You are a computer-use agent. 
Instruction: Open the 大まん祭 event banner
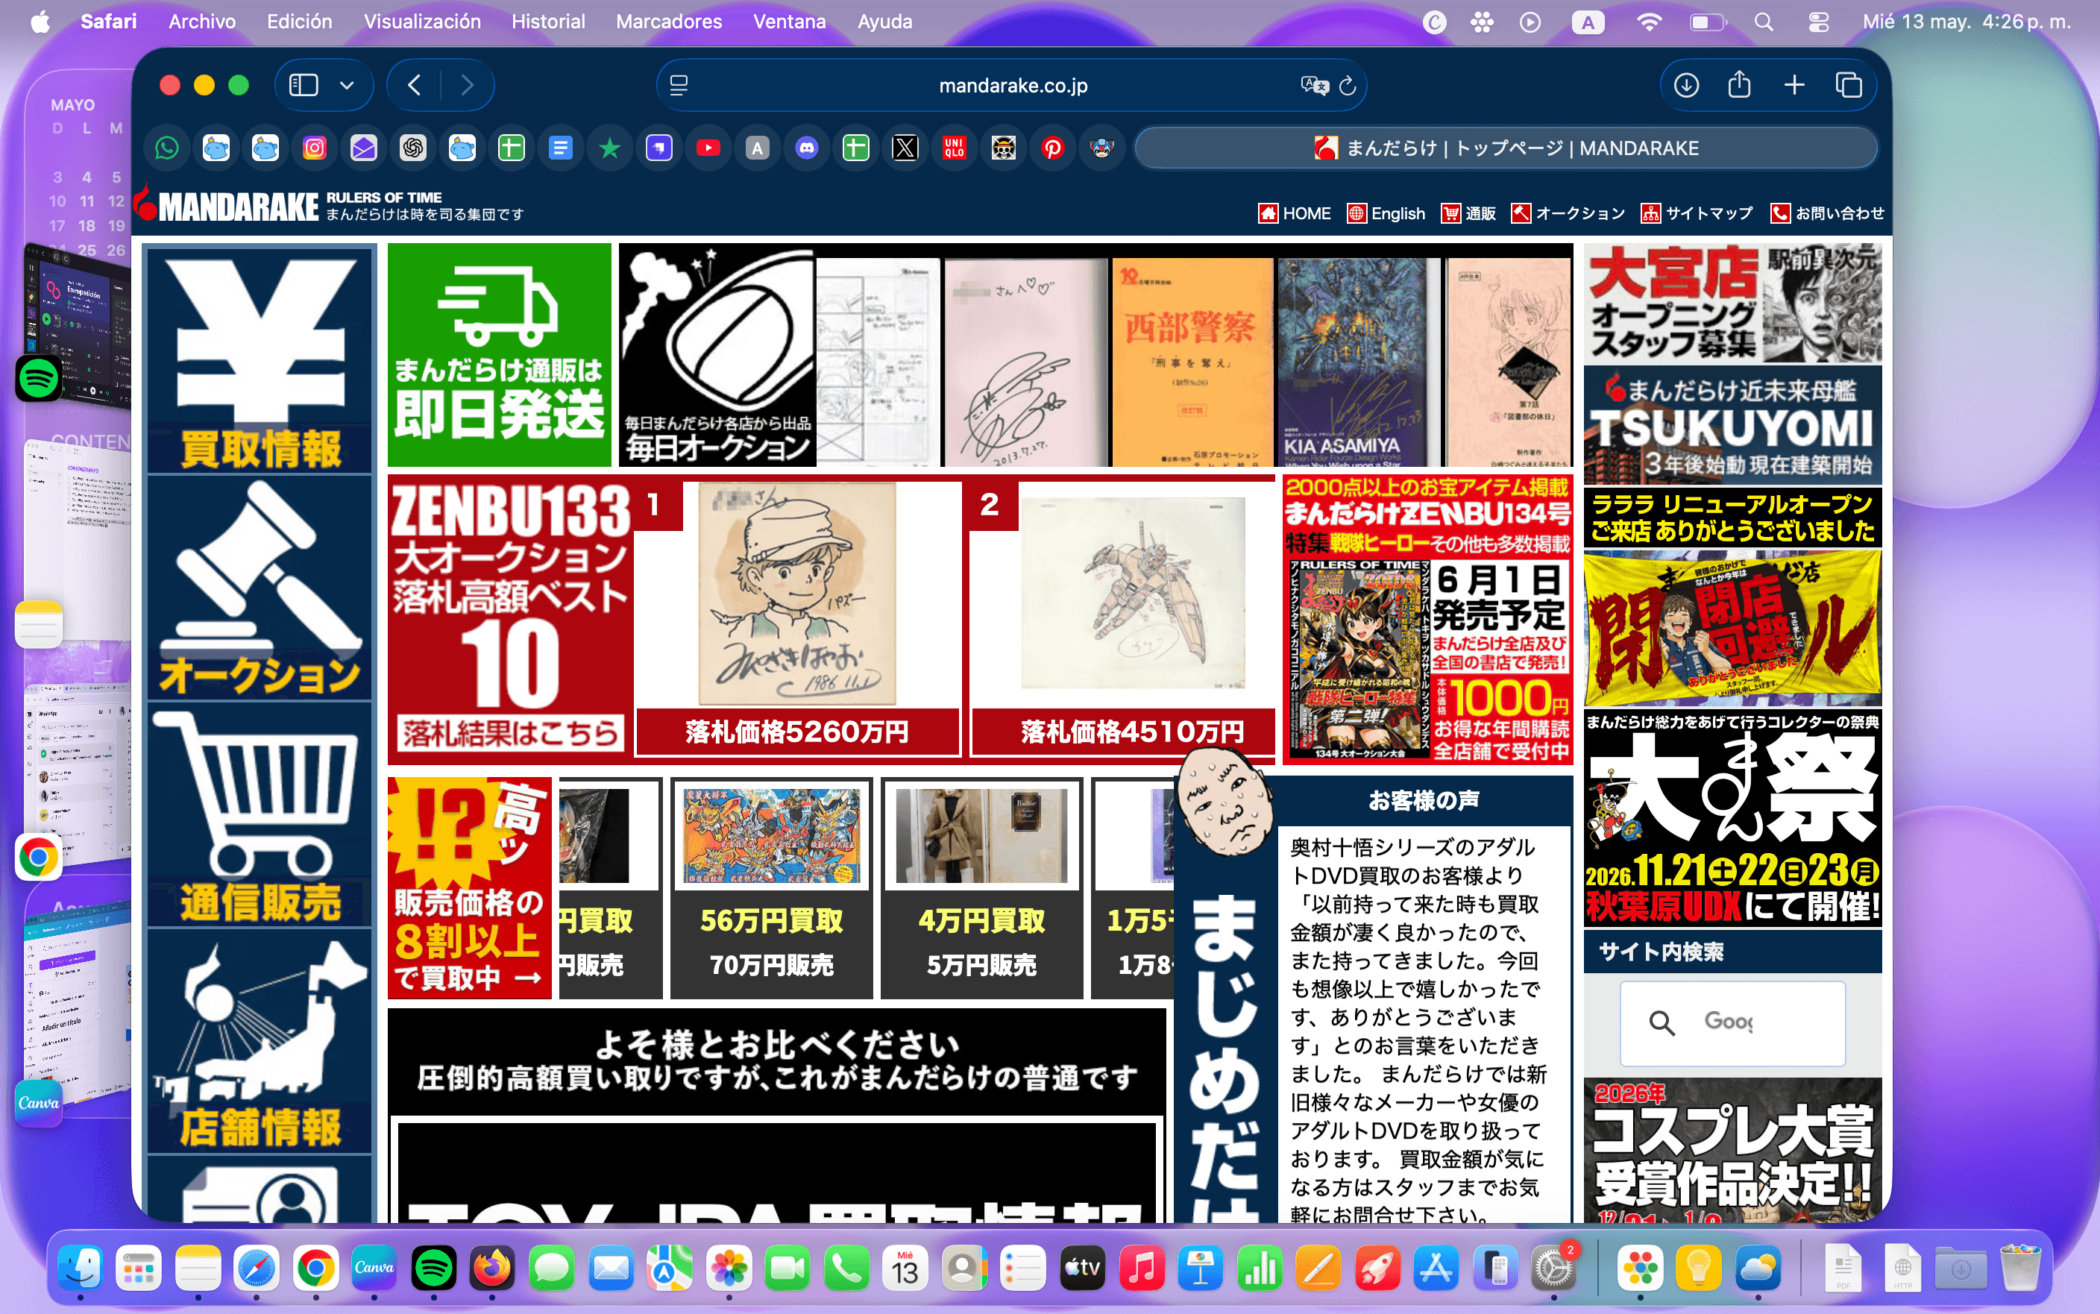[x=1732, y=817]
